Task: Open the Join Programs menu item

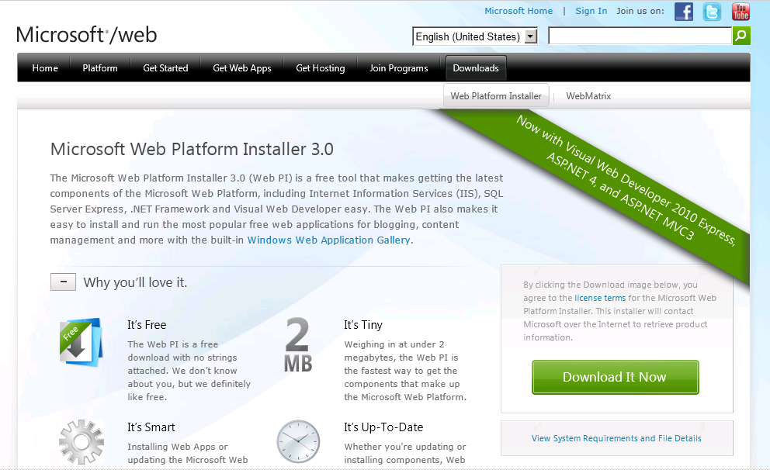Action: click(399, 68)
